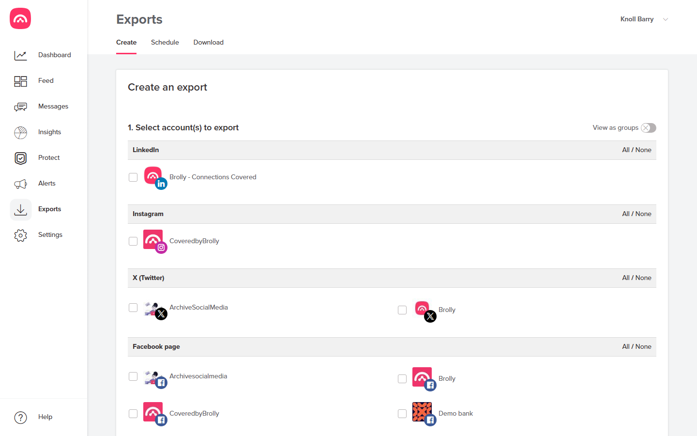
Task: Click the Demo bank account name
Action: [x=455, y=414]
